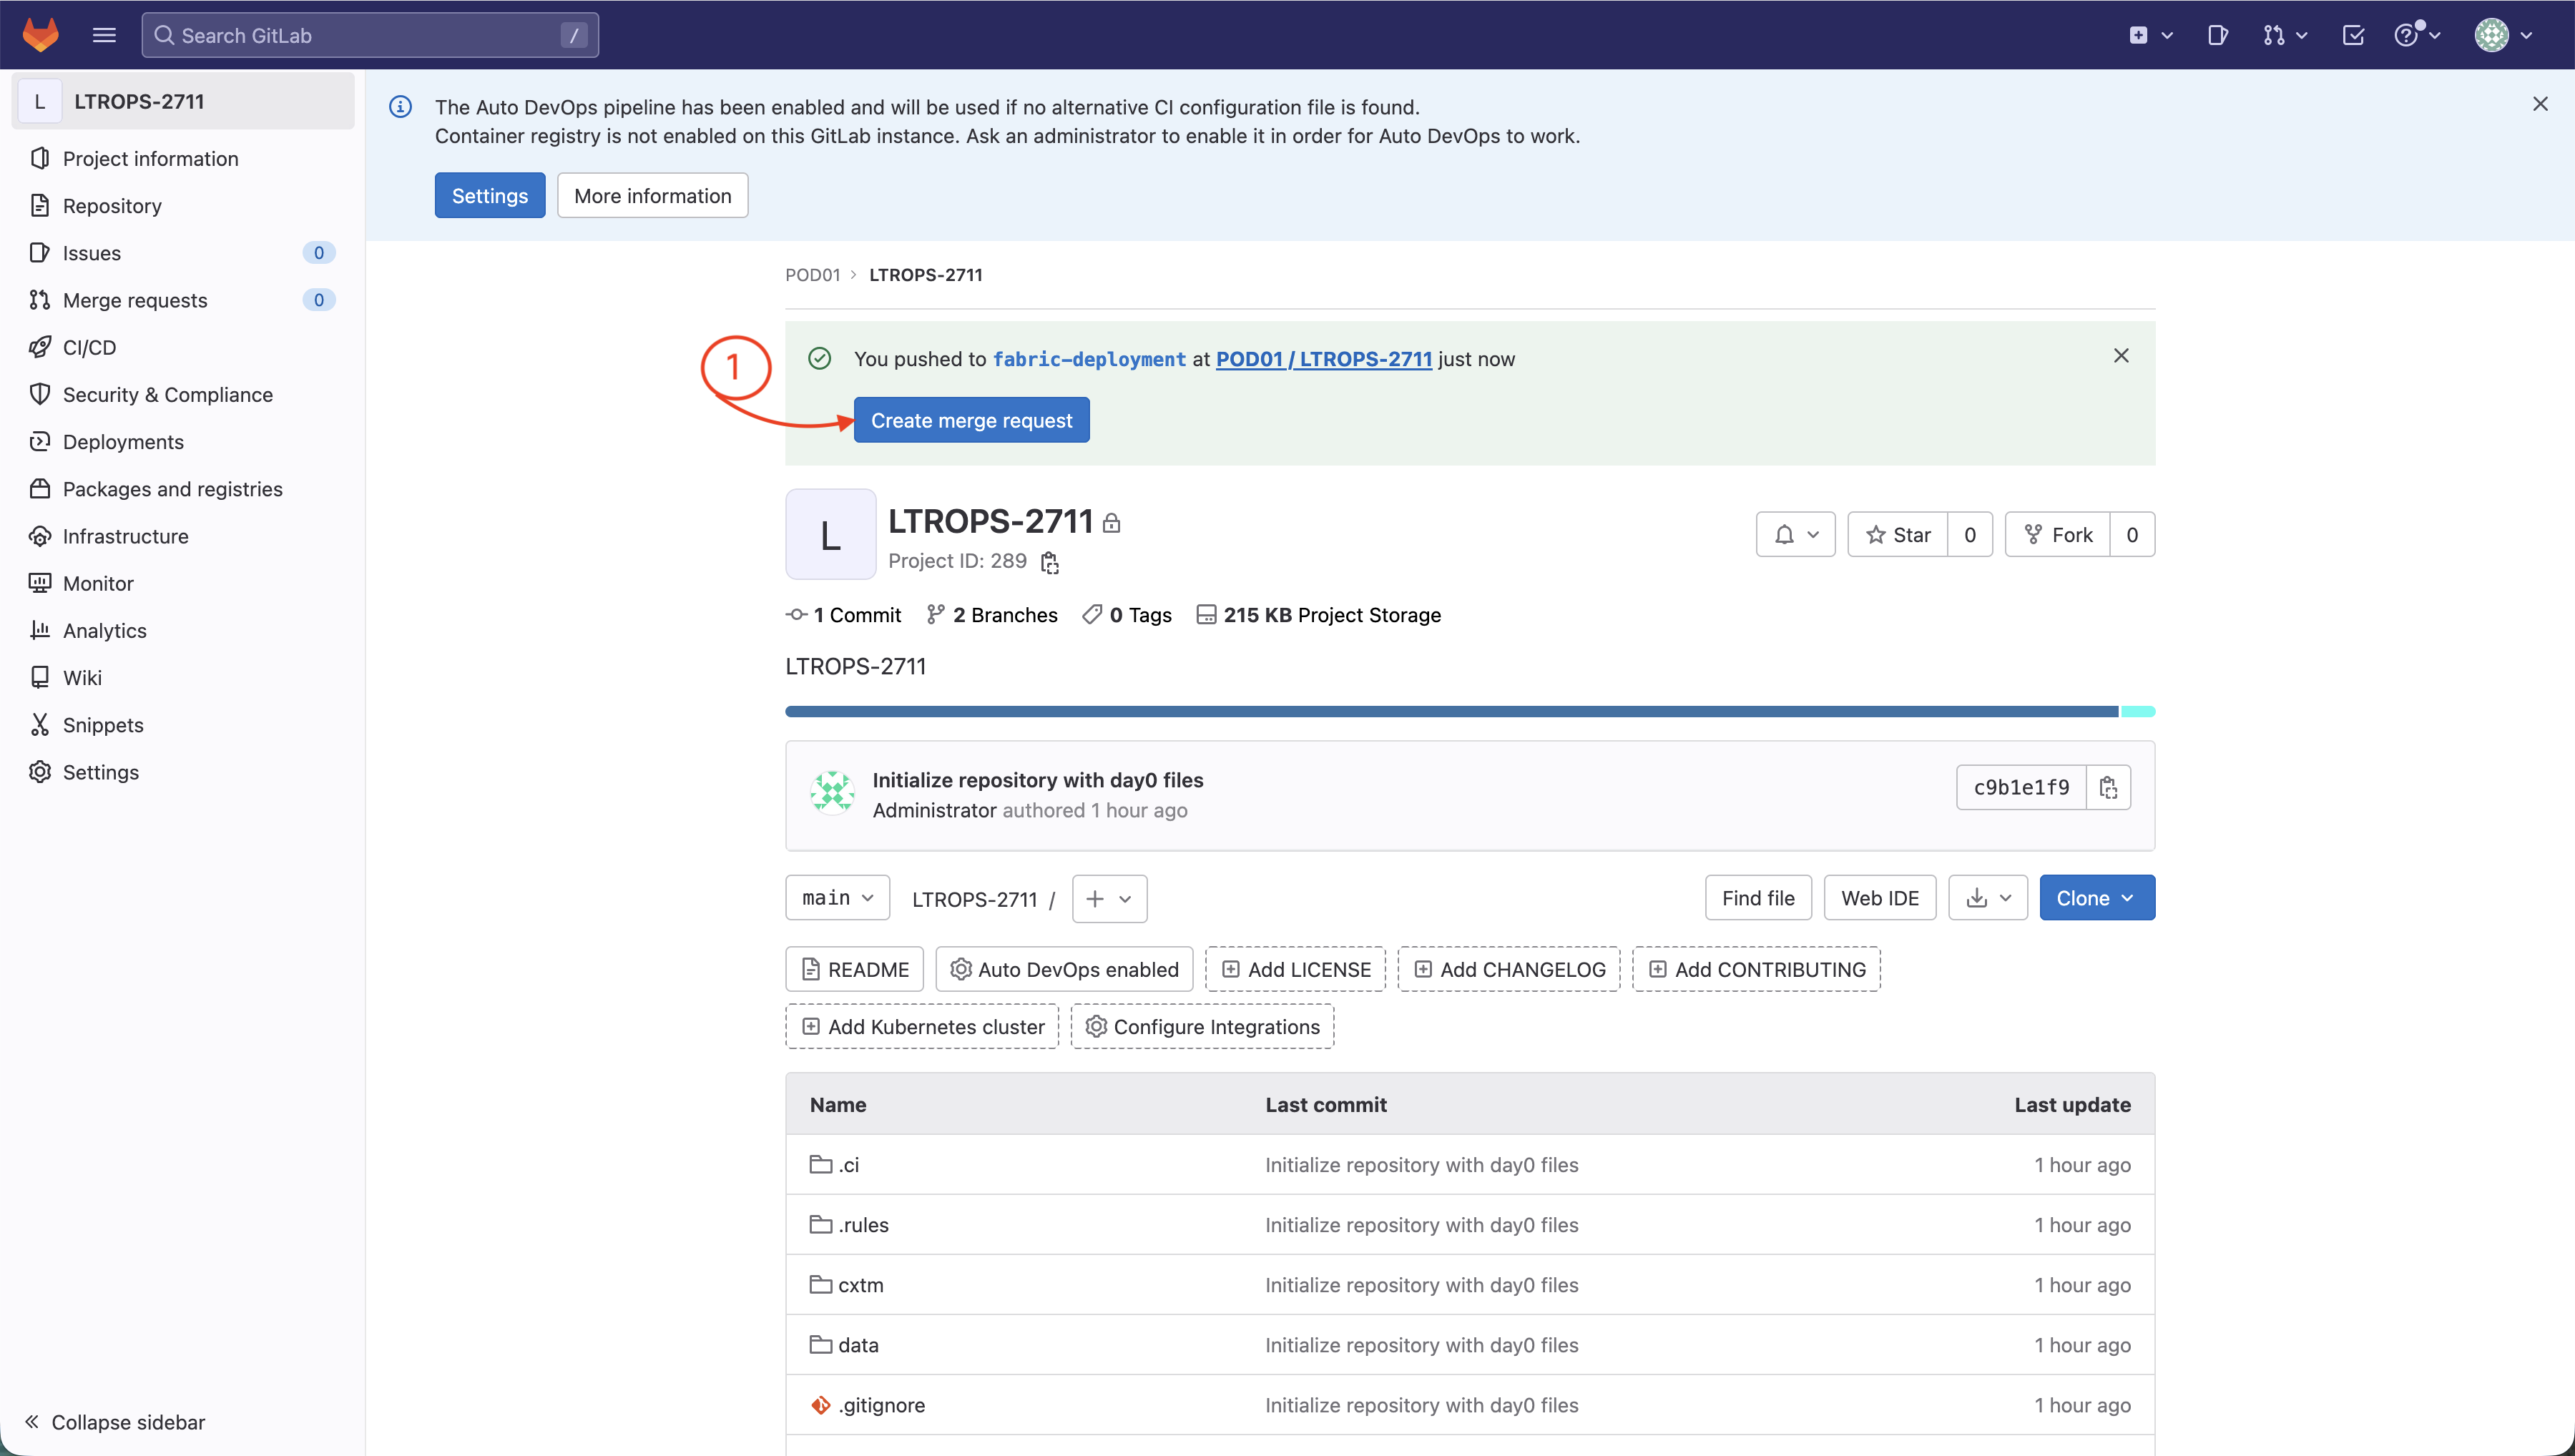
Task: Open the to-do list icon
Action: click(2352, 35)
